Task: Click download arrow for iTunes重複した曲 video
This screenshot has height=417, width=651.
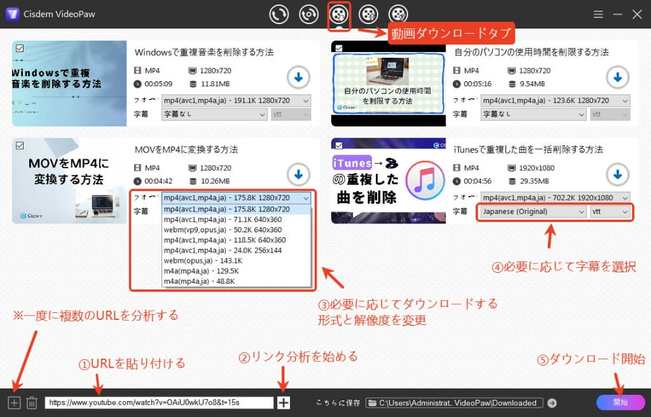Action: 615,174
